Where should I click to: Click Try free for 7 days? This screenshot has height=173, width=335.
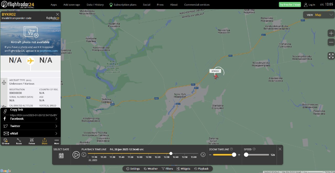click(x=290, y=5)
